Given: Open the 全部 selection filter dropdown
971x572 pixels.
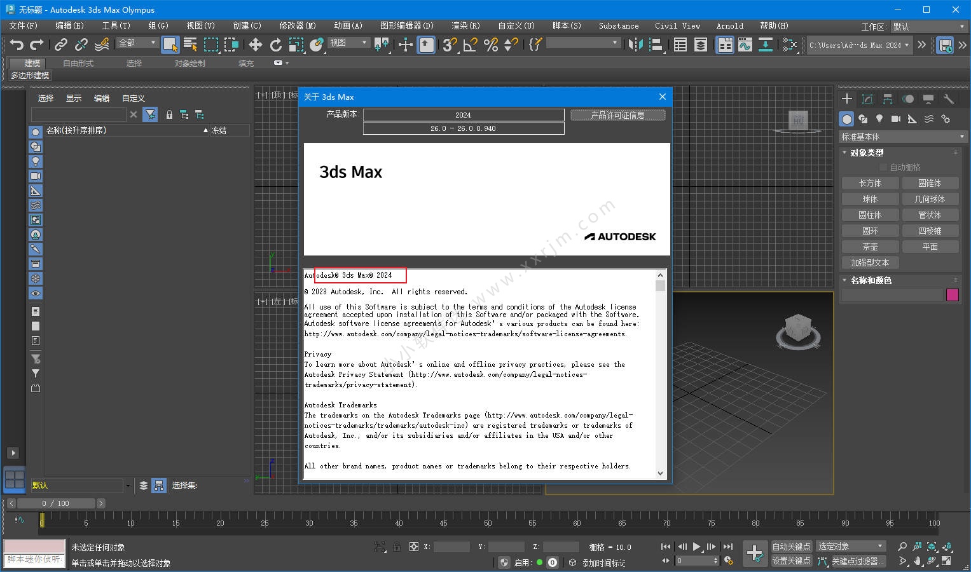Looking at the screenshot, I should click(137, 43).
